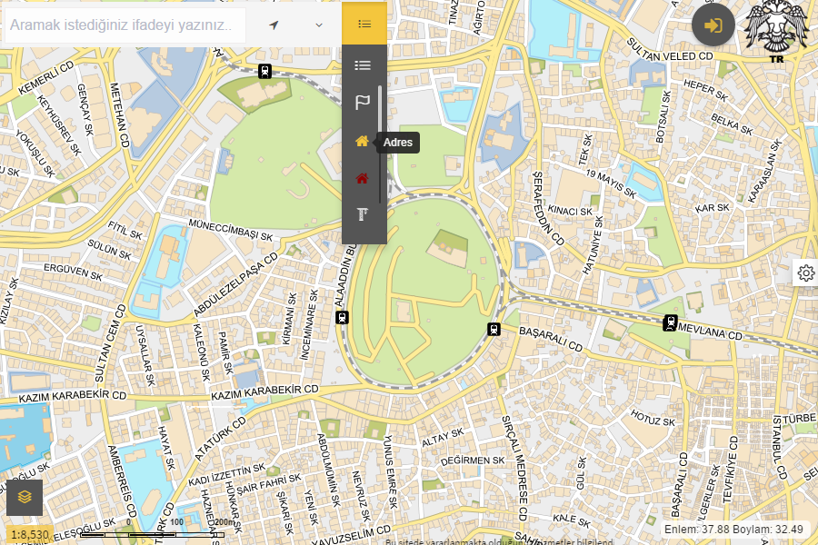Select the flag icon in sidebar

click(x=363, y=103)
